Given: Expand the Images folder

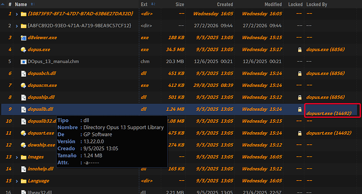Looking at the screenshot, I should (x=17, y=157).
